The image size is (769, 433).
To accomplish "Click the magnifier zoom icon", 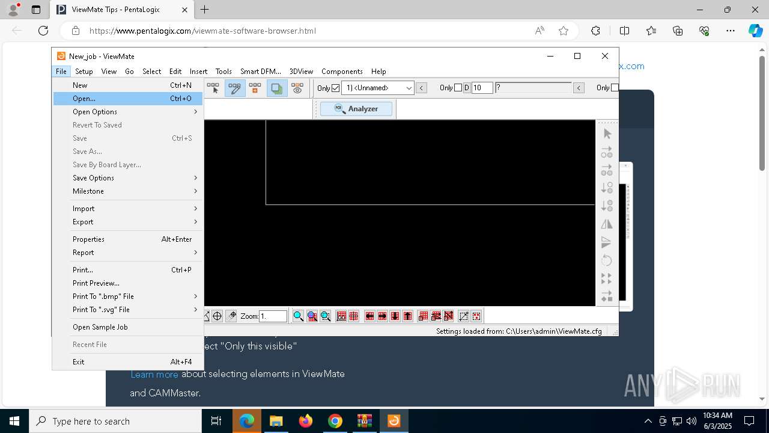I will point(299,316).
